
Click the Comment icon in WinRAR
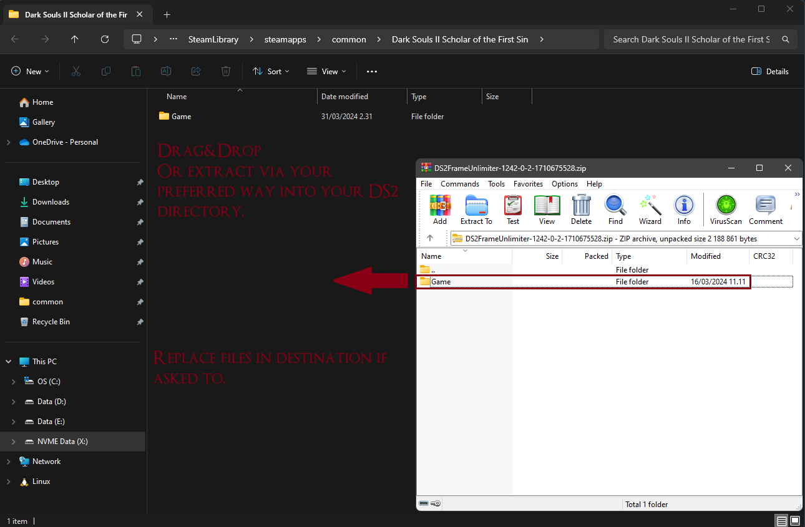pos(766,205)
